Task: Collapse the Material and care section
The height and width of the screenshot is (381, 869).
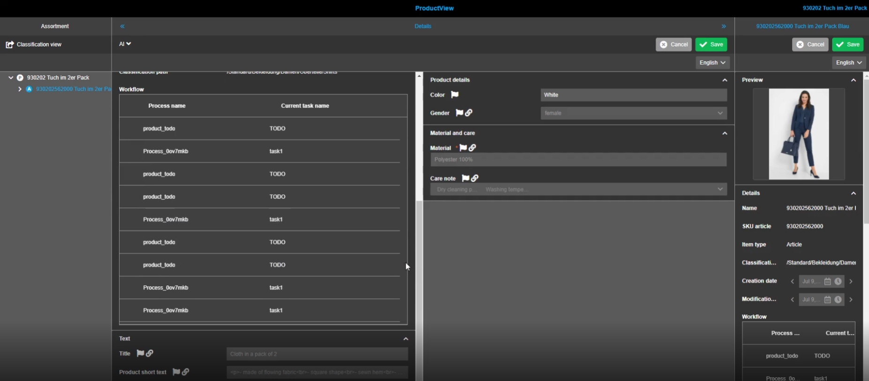Action: 725,133
